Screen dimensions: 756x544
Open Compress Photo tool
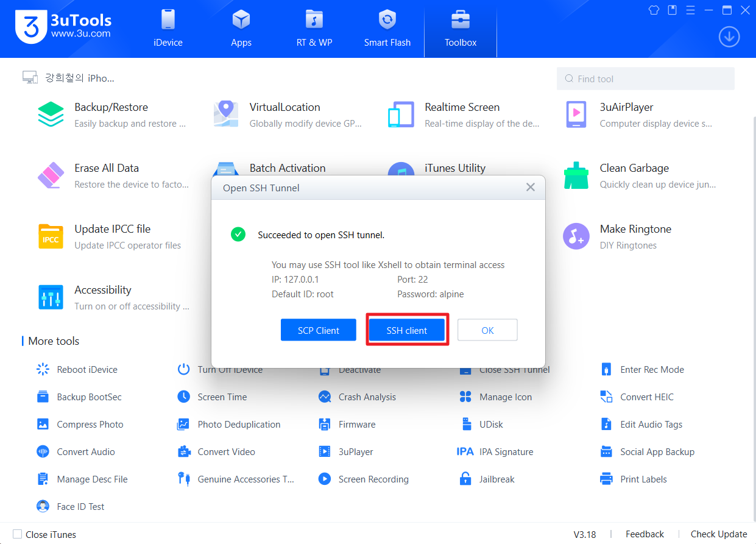coord(80,424)
